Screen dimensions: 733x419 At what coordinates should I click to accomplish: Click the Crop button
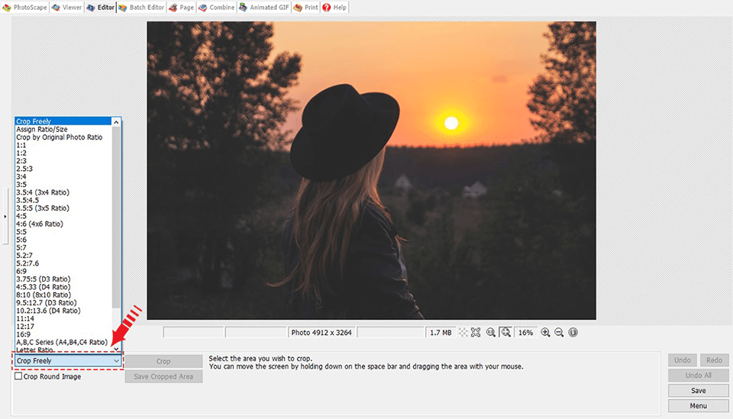[x=163, y=361]
